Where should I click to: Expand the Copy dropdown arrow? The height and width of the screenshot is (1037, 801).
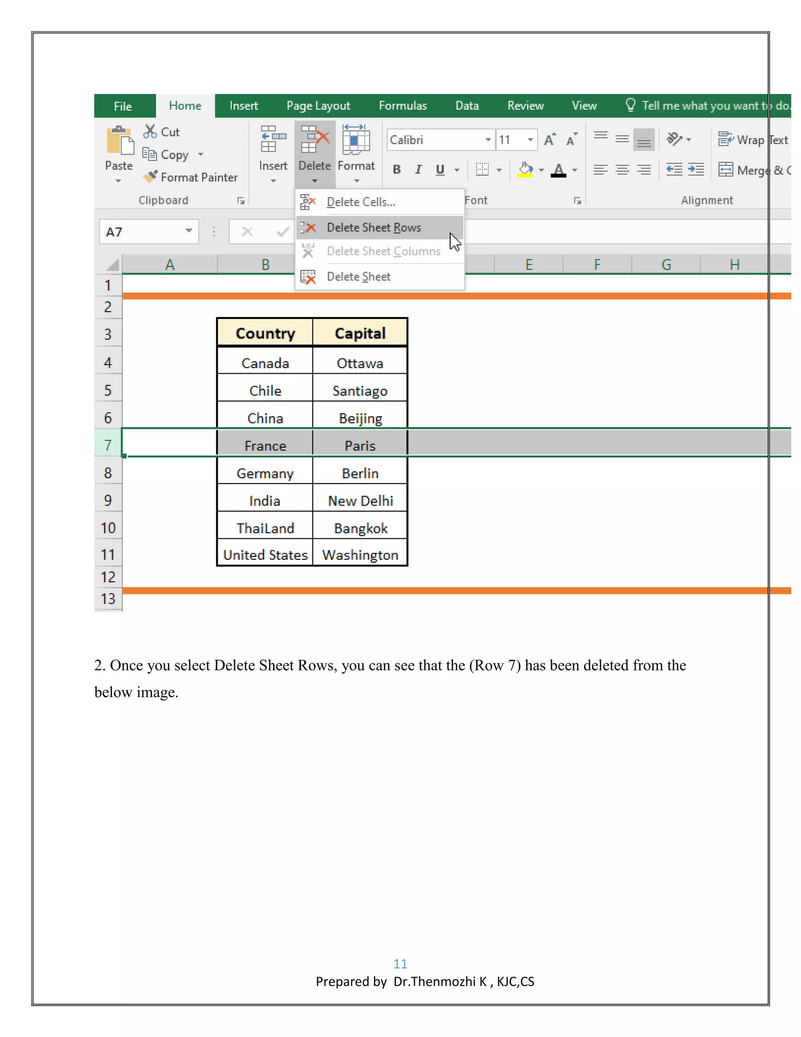(201, 154)
